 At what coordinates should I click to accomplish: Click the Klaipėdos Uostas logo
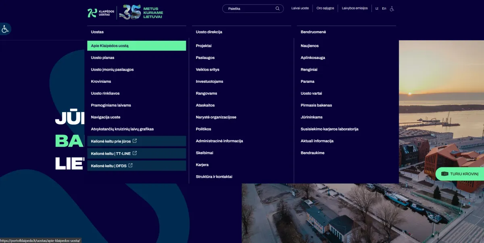[101, 13]
